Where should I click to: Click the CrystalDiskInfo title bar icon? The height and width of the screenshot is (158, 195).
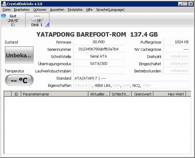tap(4, 4)
